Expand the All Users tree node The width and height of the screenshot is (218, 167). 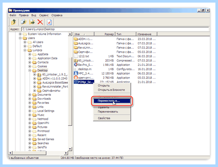(x=25, y=42)
